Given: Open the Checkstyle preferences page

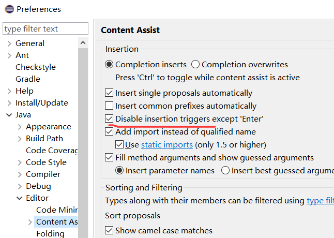Looking at the screenshot, I should point(35,67).
